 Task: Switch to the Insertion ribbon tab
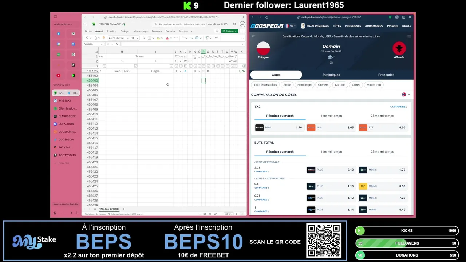click(112, 31)
